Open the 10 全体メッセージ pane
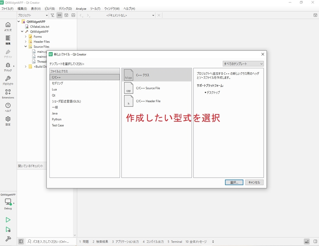Screen dimensions: 319x246 pyautogui.click(x=196, y=242)
